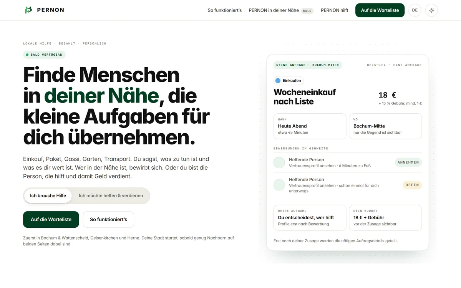Click the BALD badge in navigation
The height and width of the screenshot is (288, 461).
[x=307, y=11]
